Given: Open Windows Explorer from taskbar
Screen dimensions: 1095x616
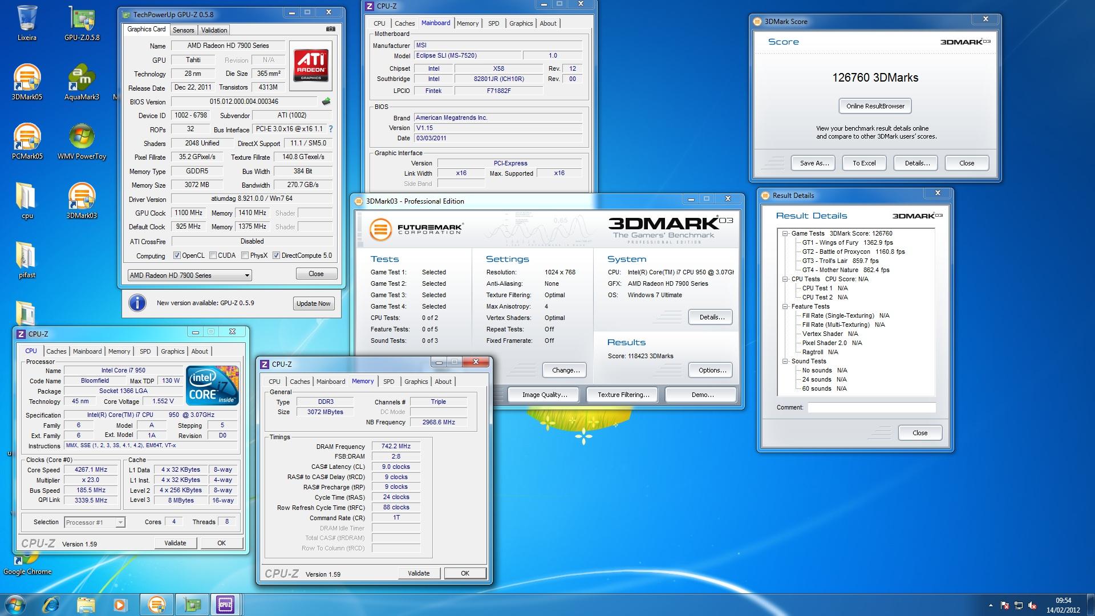Looking at the screenshot, I should point(86,605).
